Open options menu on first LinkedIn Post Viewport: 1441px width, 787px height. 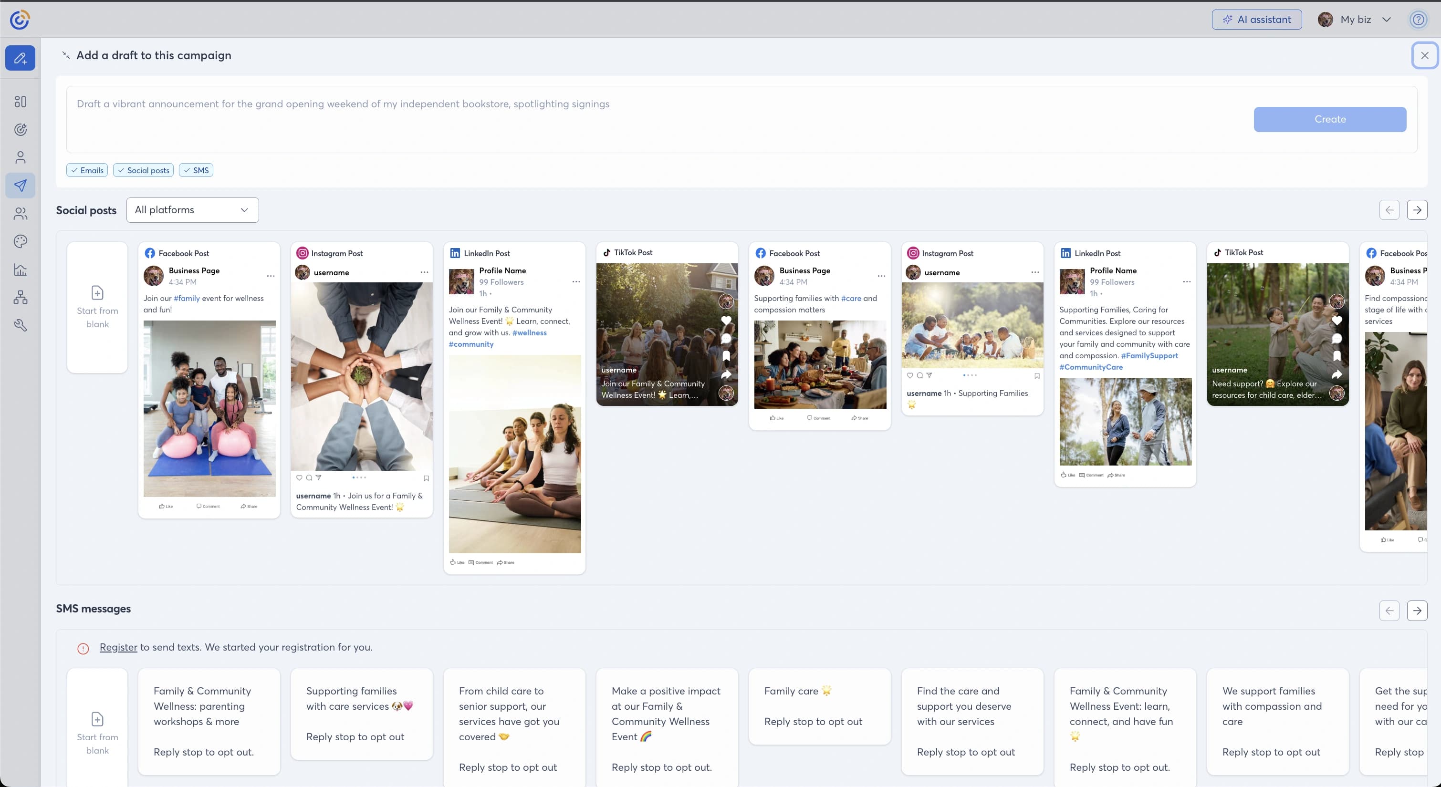click(x=575, y=281)
